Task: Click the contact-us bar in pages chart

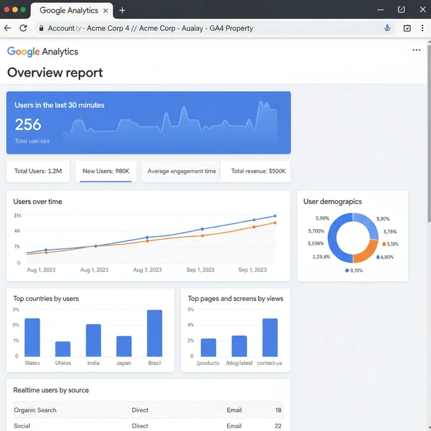Action: coord(270,337)
